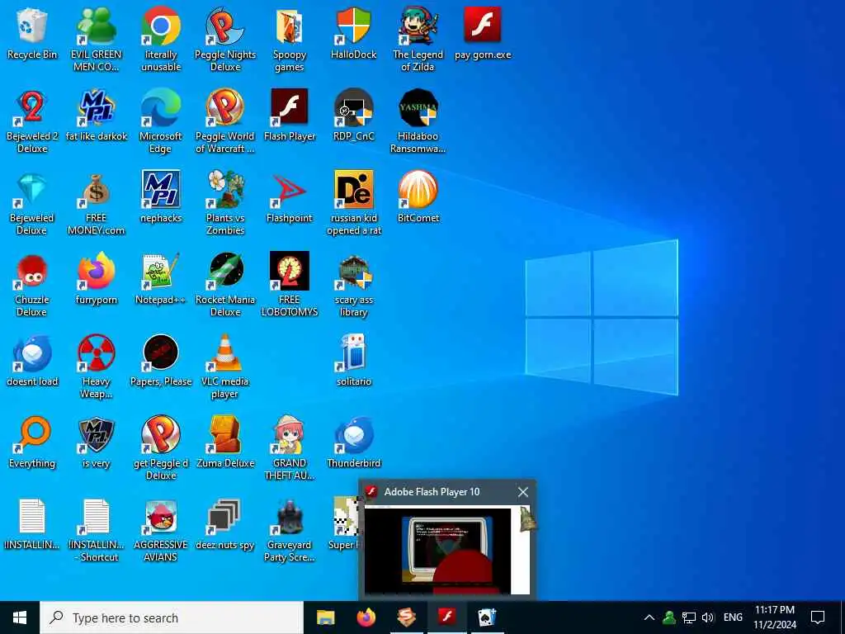Select the !INSTALLIN... - Shortcut file
The height and width of the screenshot is (634, 845).
(96, 531)
